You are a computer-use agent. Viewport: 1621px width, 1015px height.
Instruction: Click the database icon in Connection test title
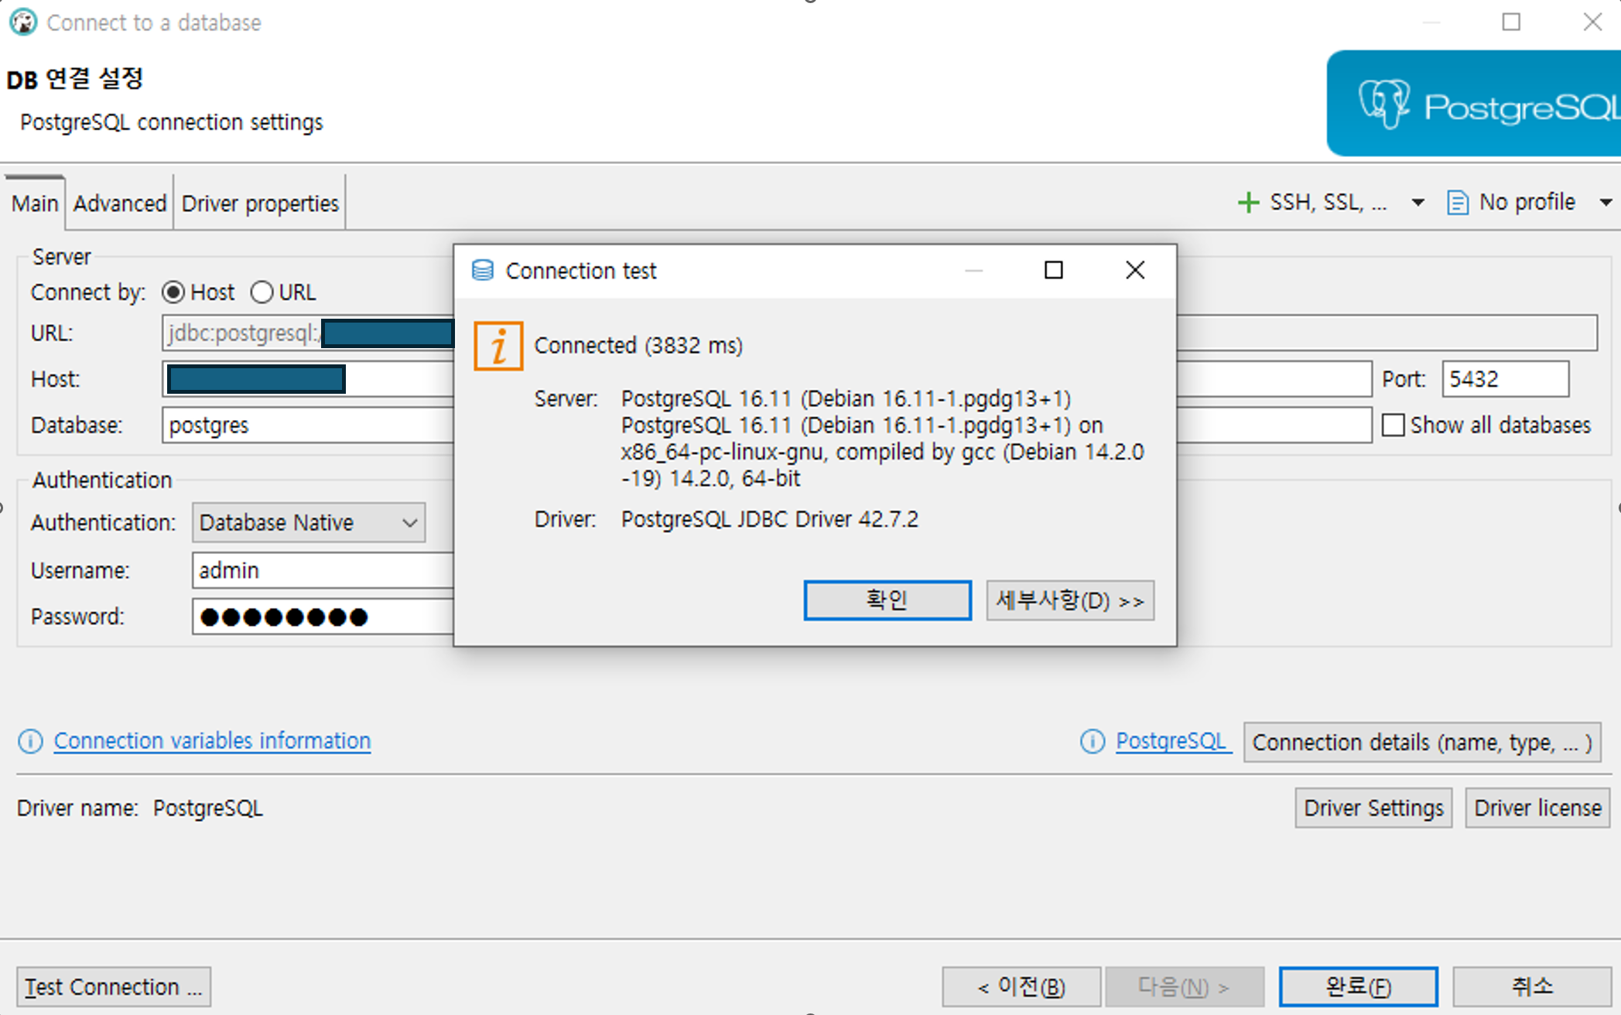483,270
